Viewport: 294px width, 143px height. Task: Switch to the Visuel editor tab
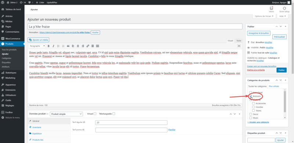tap(230, 41)
